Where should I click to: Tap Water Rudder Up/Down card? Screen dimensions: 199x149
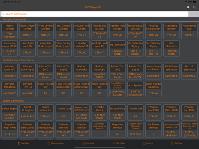(154, 89)
